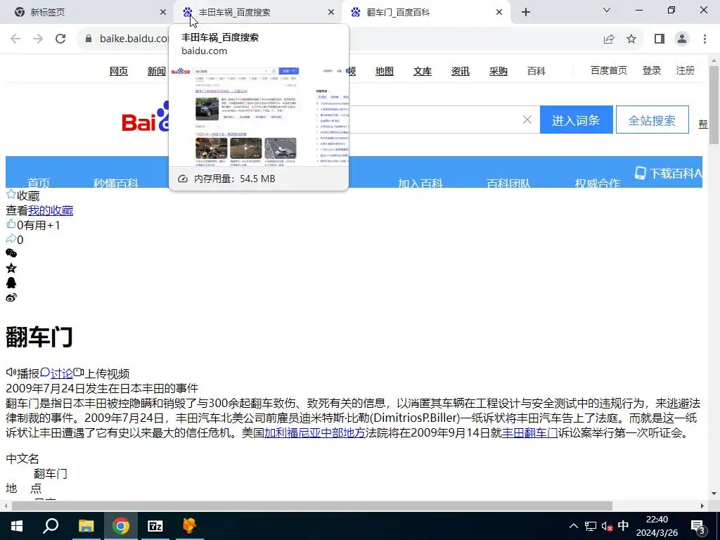Click the browser back arrow
Image resolution: width=720 pixels, height=540 pixels.
tap(15, 39)
